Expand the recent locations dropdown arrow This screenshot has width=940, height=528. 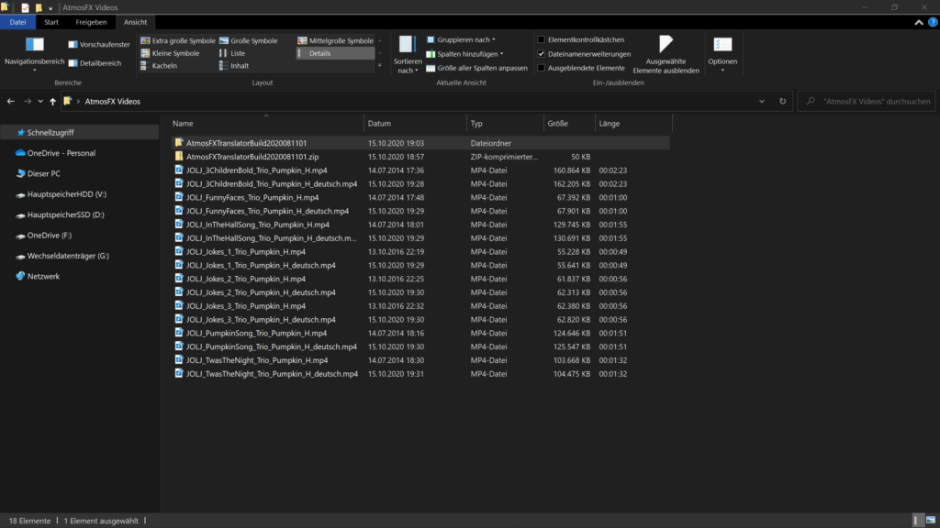point(40,101)
